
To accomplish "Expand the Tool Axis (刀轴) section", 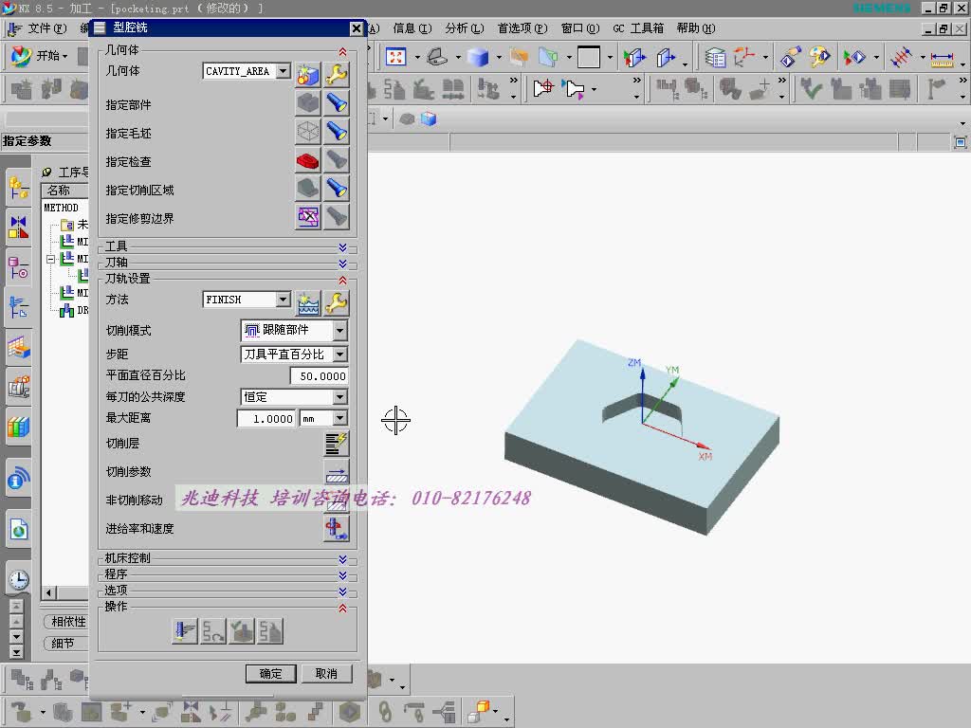I will (x=342, y=264).
